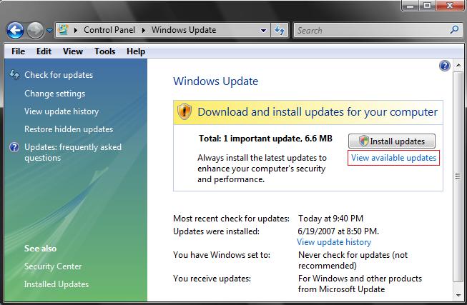Open the File menu

[18, 51]
